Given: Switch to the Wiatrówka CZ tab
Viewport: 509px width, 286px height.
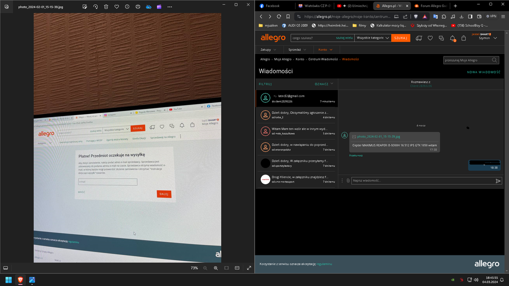Looking at the screenshot, I should [x=314, y=6].
